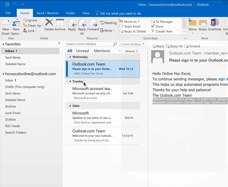Viewport: 228px width, 187px height.
Task: Show All messages filter
Action: 70,51
